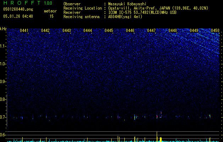The width and height of the screenshot is (223, 142).
Task: Select the filename 0501260440.png
Action: (18, 9)
